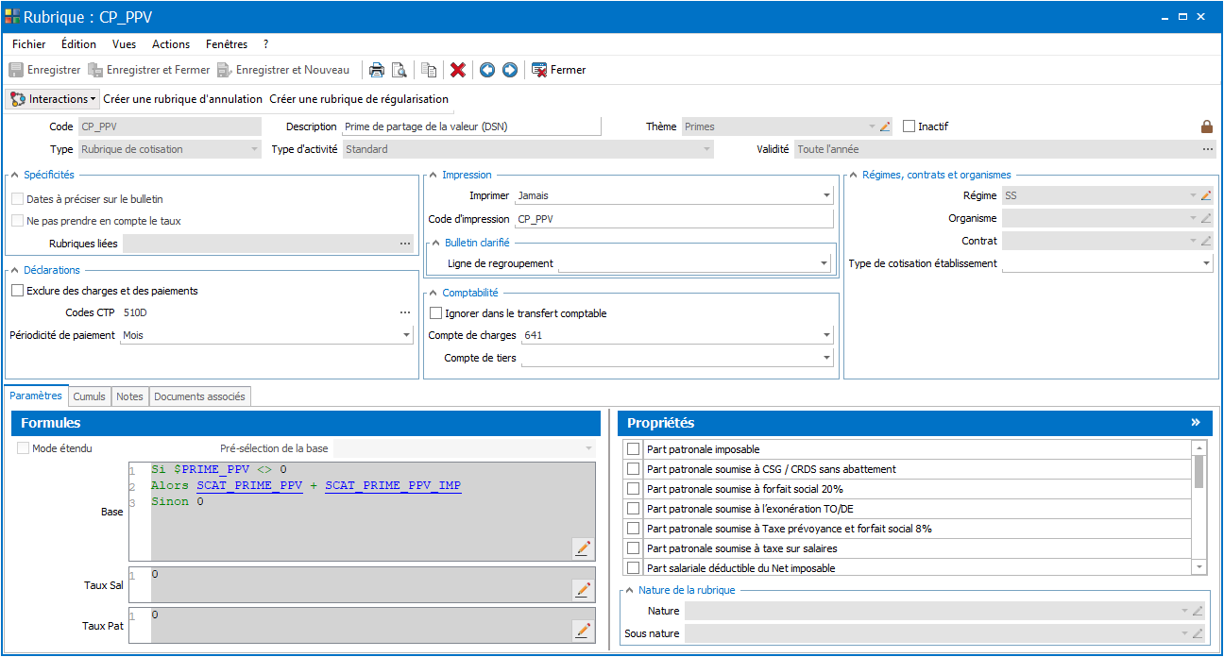The height and width of the screenshot is (657, 1224).
Task: Click the red Delete X icon
Action: click(458, 70)
